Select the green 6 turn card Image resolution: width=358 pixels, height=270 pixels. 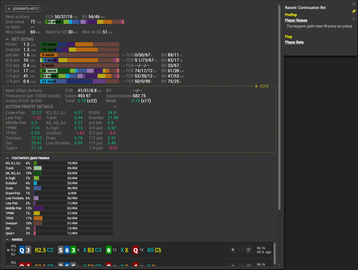click(109, 250)
